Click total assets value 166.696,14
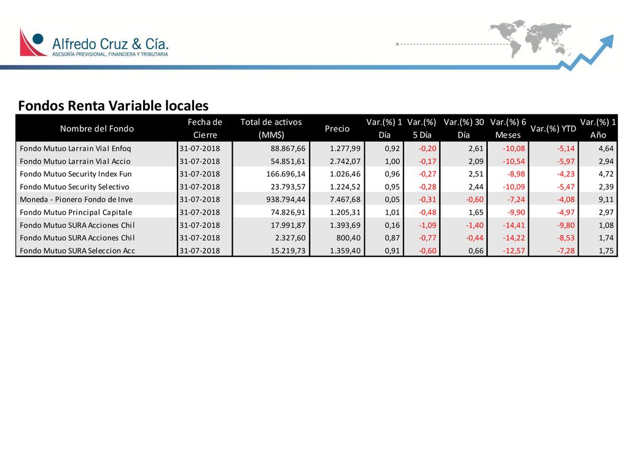The image size is (629, 472). [286, 174]
